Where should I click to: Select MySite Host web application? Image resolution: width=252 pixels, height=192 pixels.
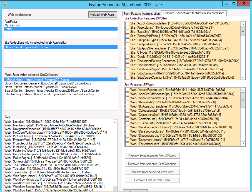pyautogui.click(x=61, y=25)
